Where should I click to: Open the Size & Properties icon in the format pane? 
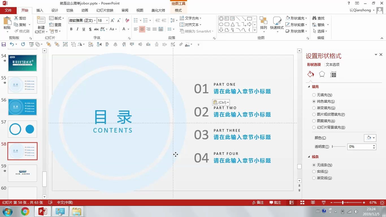point(333,74)
